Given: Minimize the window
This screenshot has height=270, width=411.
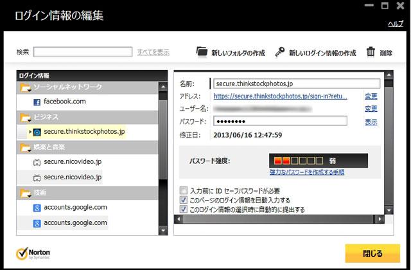Looking at the screenshot, I should point(369,5).
